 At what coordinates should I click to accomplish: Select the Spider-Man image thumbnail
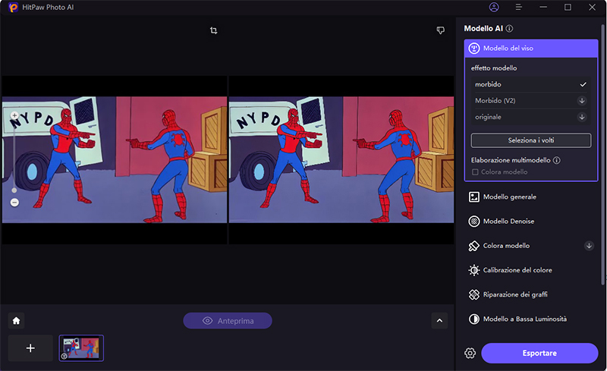pyautogui.click(x=81, y=348)
